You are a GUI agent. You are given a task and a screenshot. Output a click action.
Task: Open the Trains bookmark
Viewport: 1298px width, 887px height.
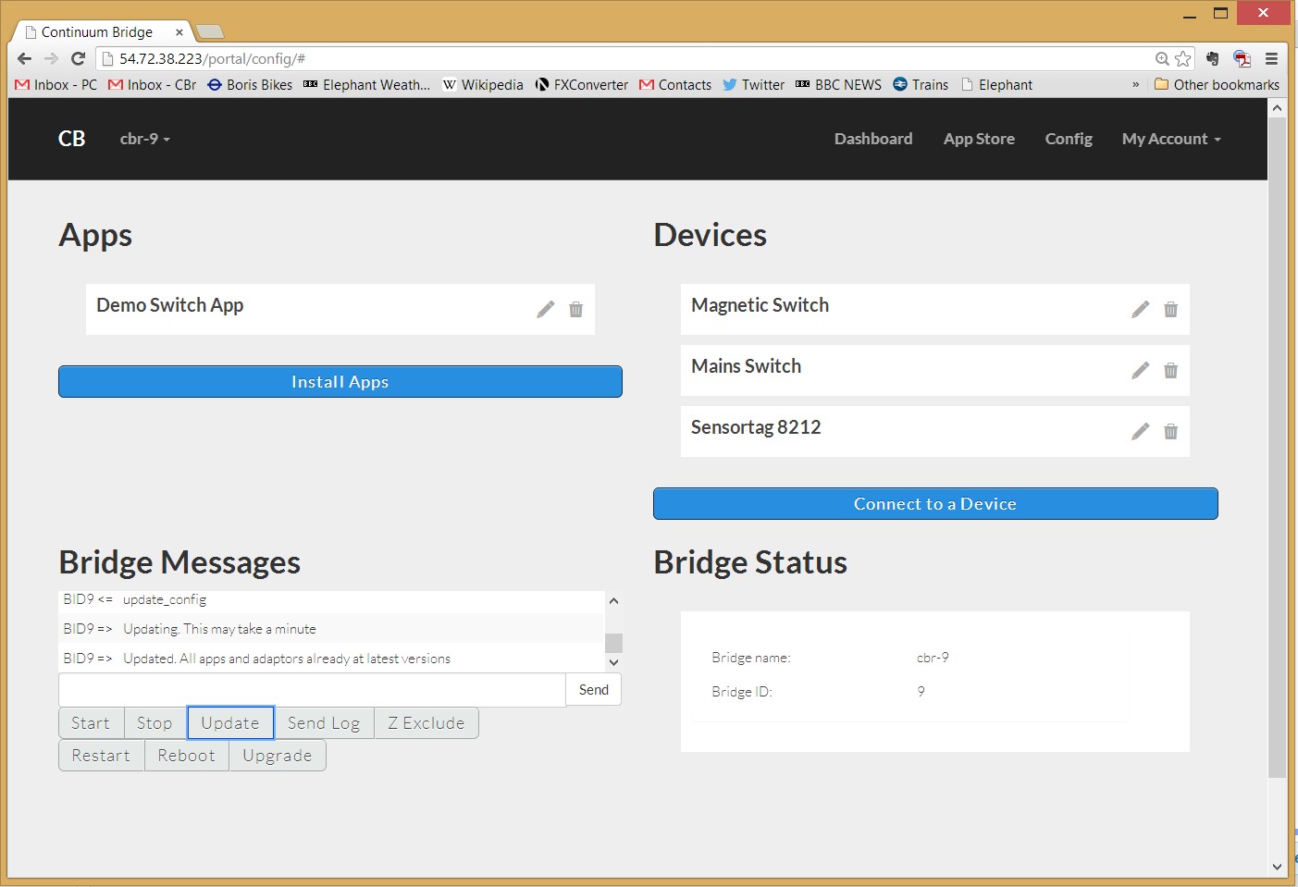point(921,84)
